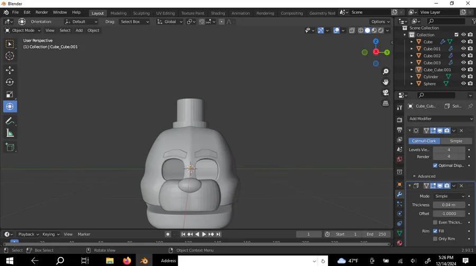Click the zoom view magnifier icon
Viewport: 476px width, 266px height.
click(386, 71)
